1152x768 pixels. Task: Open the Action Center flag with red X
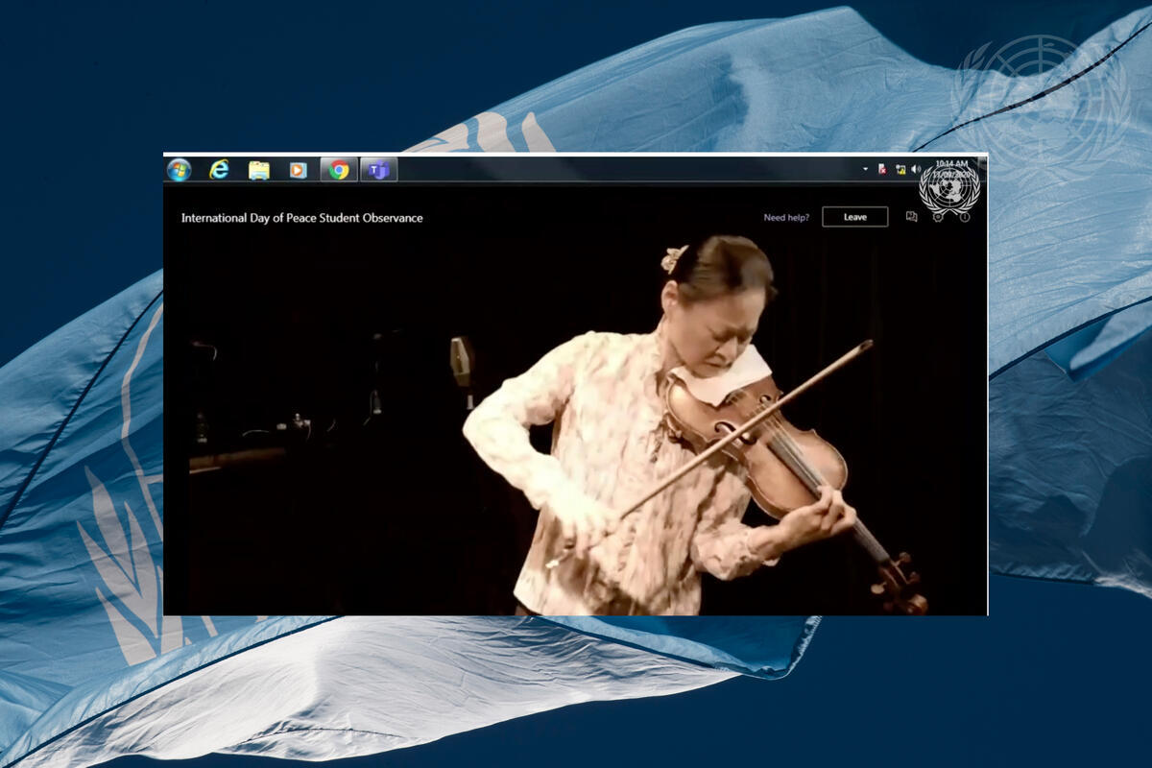point(882,169)
